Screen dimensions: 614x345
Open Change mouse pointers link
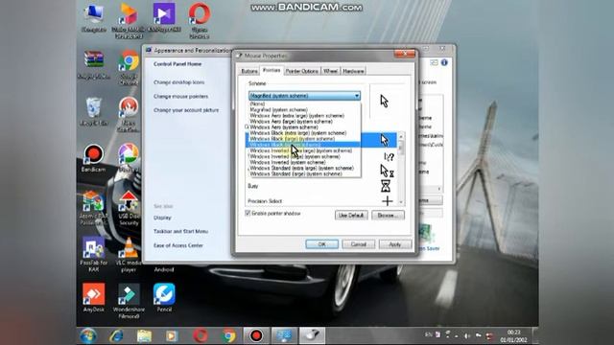[x=180, y=96]
